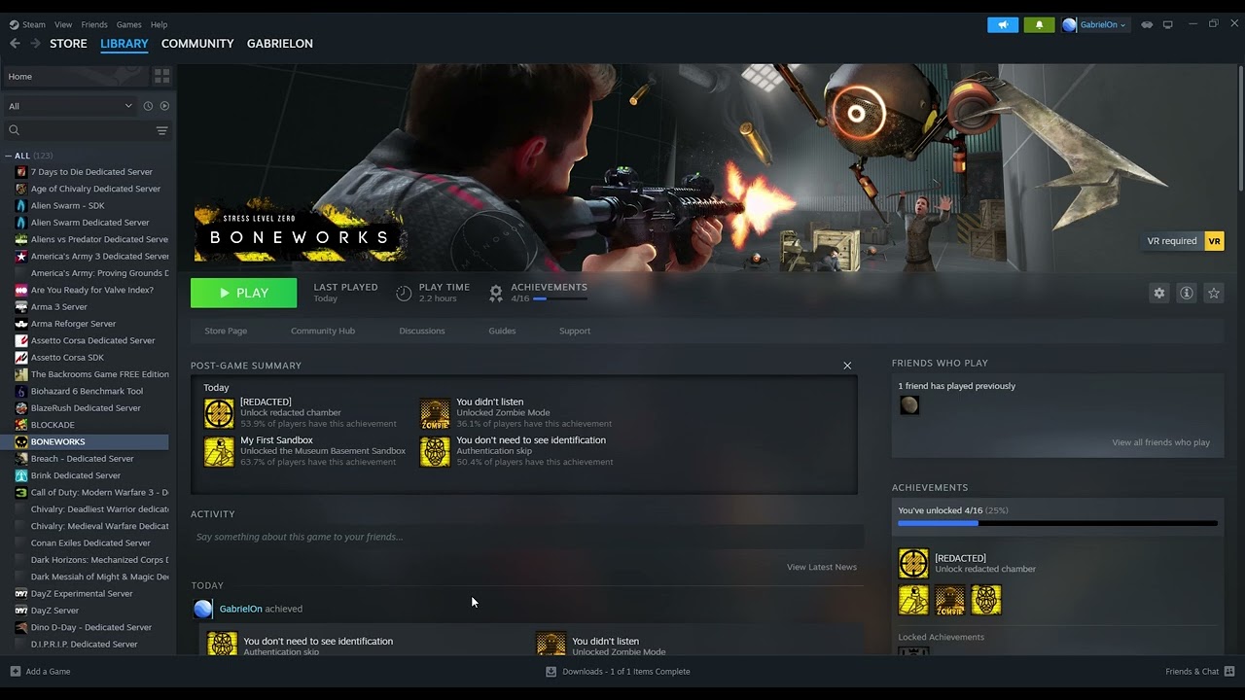The width and height of the screenshot is (1245, 700).
Task: Click the library search field
Action: [80, 130]
